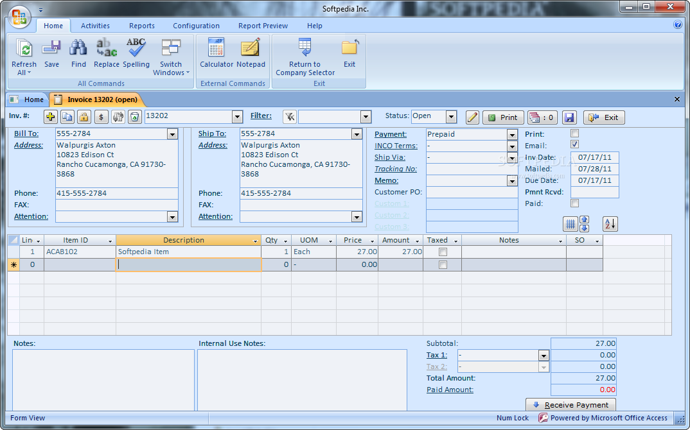Open the Filter dropdown arrow
The height and width of the screenshot is (430, 690).
(x=366, y=117)
